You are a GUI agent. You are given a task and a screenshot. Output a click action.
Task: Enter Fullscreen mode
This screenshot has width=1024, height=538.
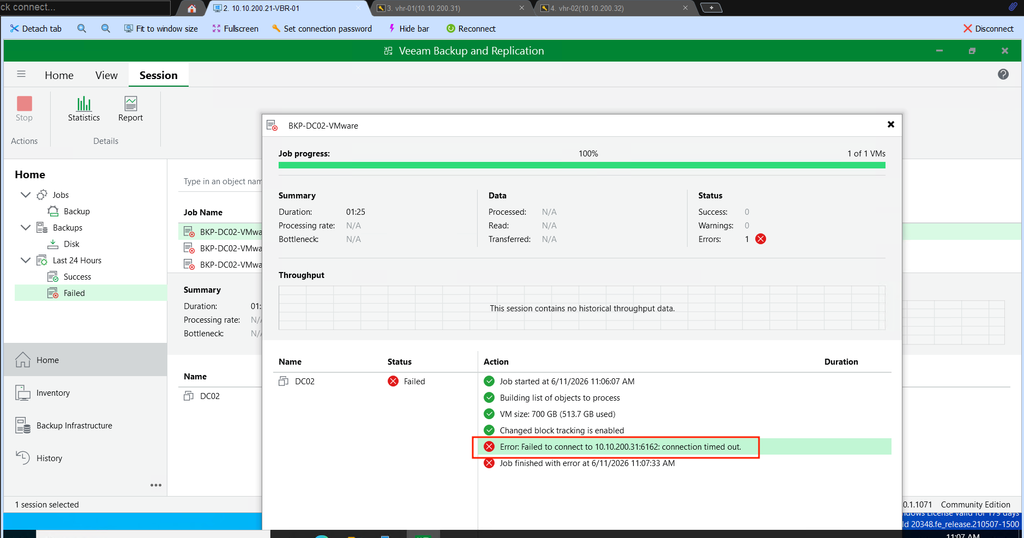coord(235,28)
